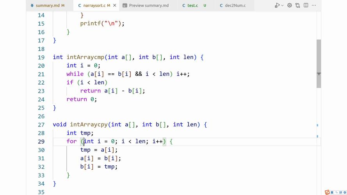Viewport: 347px width, 195px height.
Task: Click the Open Changes compare icon
Action: (298, 5)
